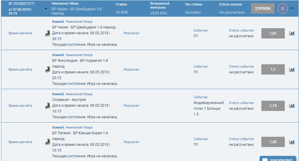
Task: Collapse the coupon with the up chevron
Action: pos(292,8)
